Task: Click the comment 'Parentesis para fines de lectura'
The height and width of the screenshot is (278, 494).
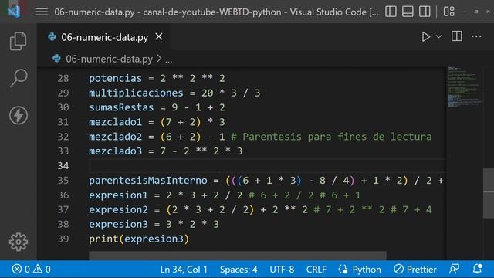Action: (x=337, y=137)
